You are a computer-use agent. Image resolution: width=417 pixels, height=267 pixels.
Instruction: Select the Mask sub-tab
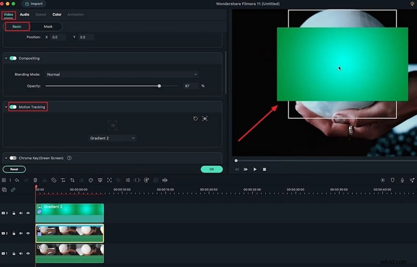[48, 27]
